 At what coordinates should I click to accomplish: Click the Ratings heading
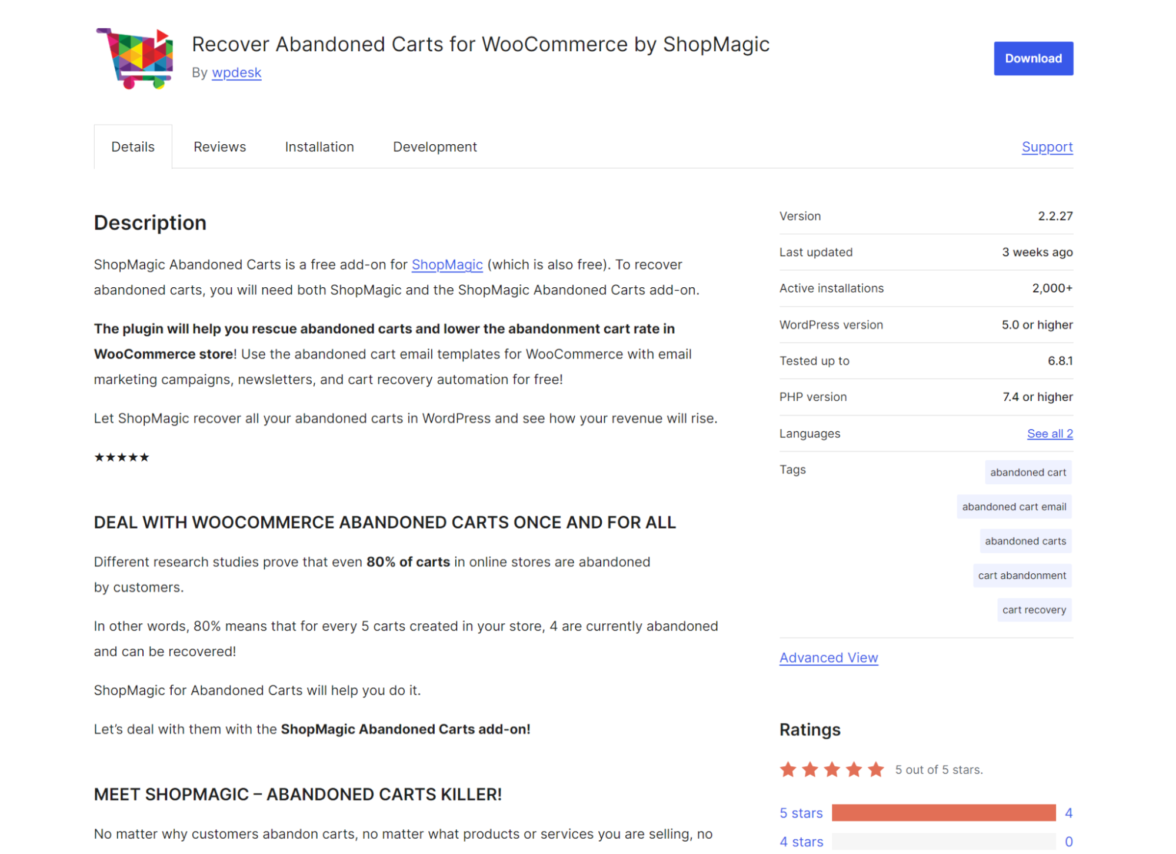(x=809, y=729)
